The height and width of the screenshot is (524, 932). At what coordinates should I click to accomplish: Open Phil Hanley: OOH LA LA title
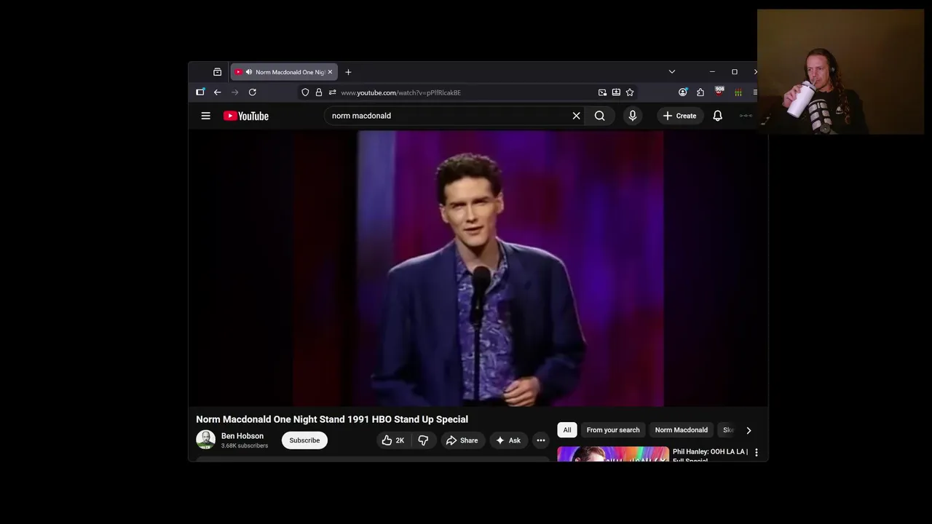click(x=710, y=456)
